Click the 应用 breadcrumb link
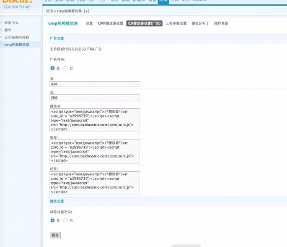287x247 pixels. [x=49, y=11]
